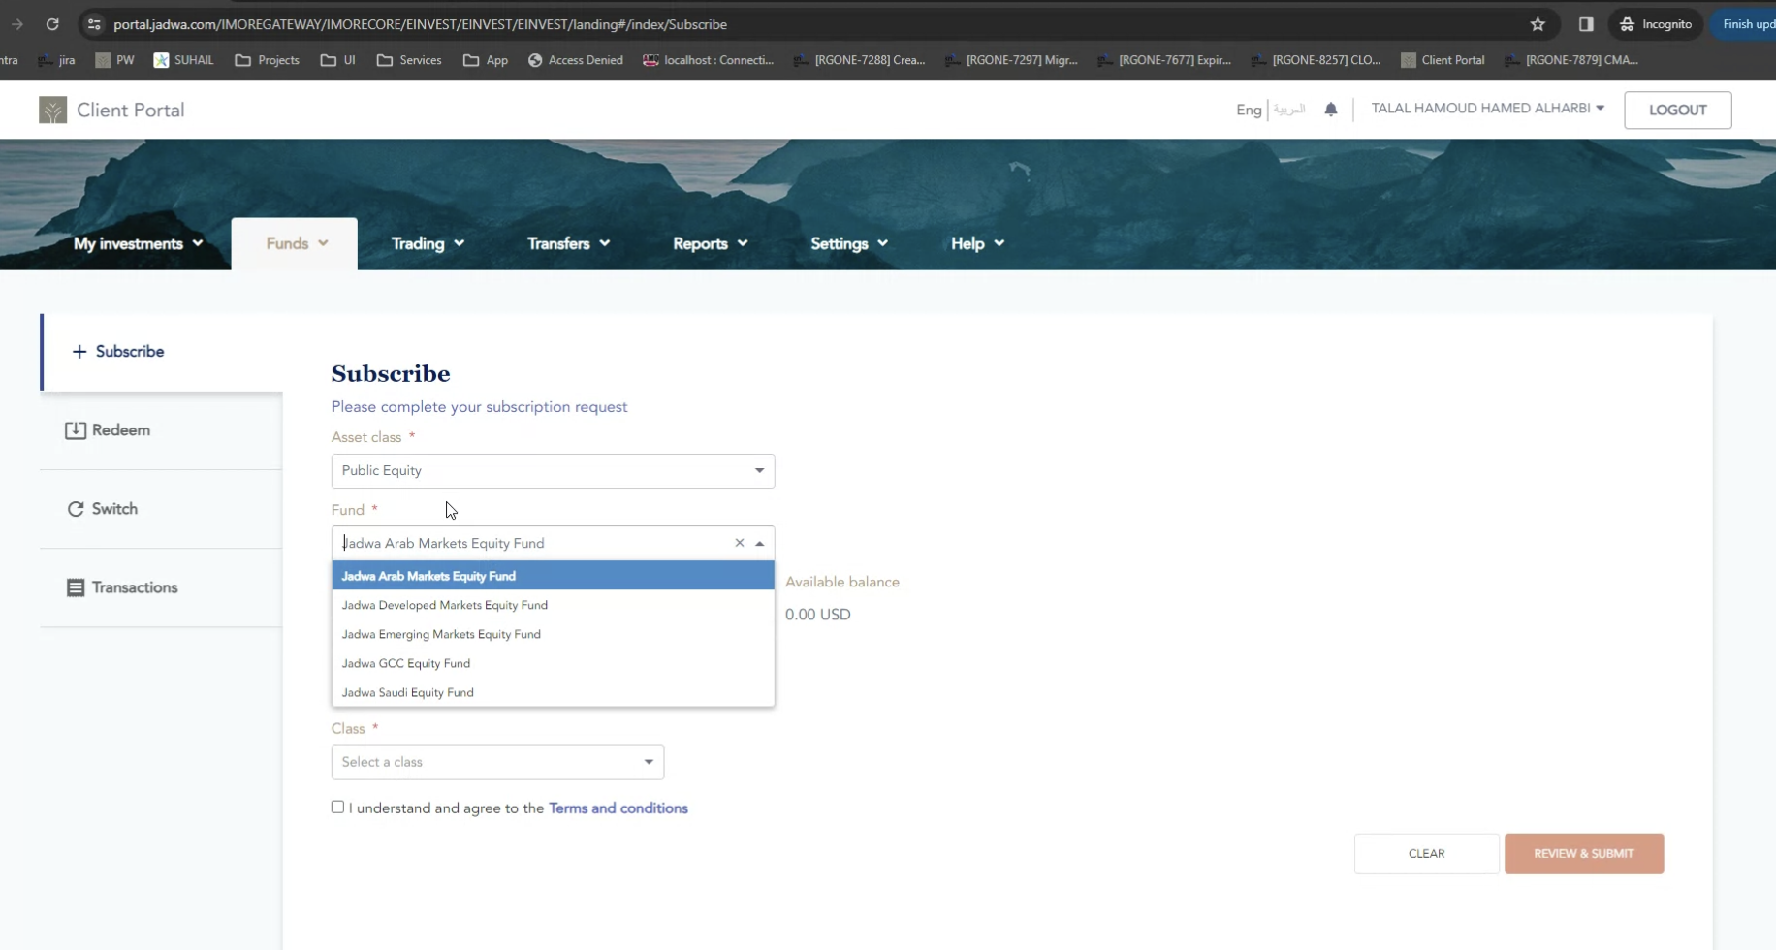Click the notification bell icon
The height and width of the screenshot is (950, 1776).
click(x=1331, y=110)
